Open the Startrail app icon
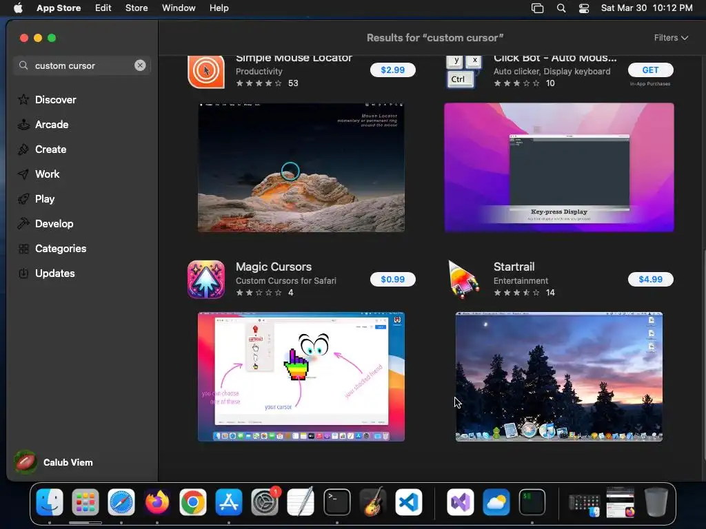Screen dimensions: 706x529 pyautogui.click(x=464, y=280)
